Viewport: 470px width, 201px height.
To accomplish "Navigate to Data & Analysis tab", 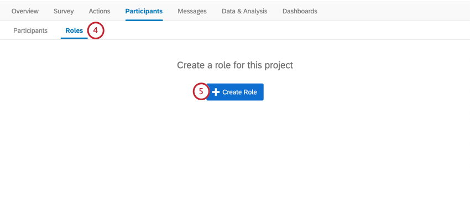I will (x=244, y=12).
